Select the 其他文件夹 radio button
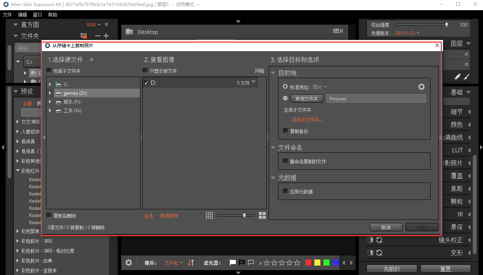Viewport: 483px width, 275px height. 285,98
